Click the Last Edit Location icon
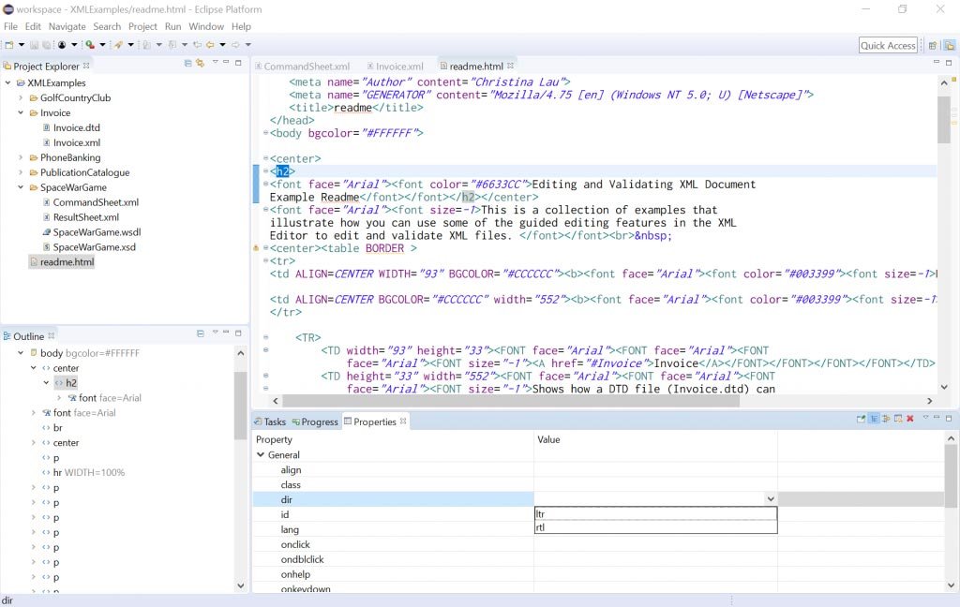The height and width of the screenshot is (607, 960). coord(198,45)
